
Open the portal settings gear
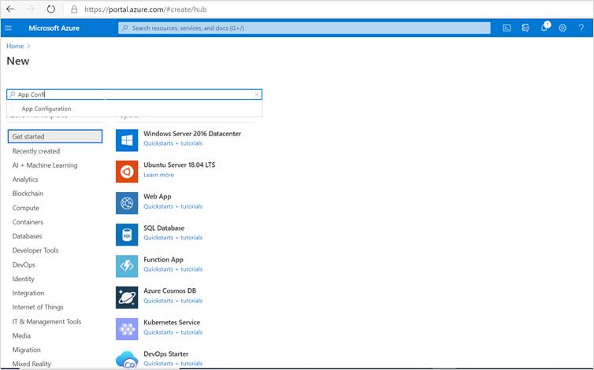pyautogui.click(x=562, y=28)
